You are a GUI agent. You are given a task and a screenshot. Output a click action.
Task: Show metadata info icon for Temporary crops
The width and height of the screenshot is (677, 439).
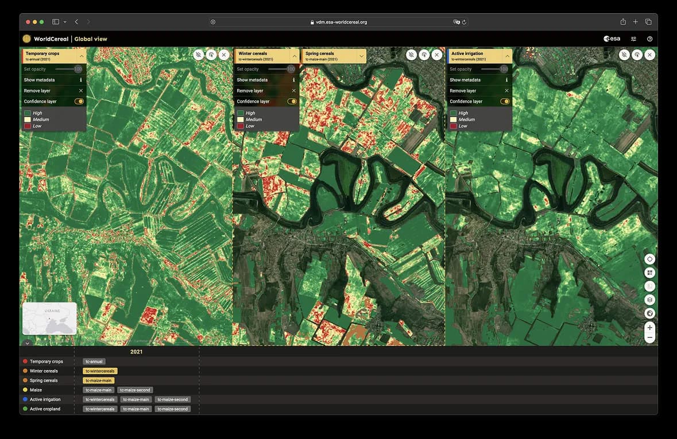80,80
